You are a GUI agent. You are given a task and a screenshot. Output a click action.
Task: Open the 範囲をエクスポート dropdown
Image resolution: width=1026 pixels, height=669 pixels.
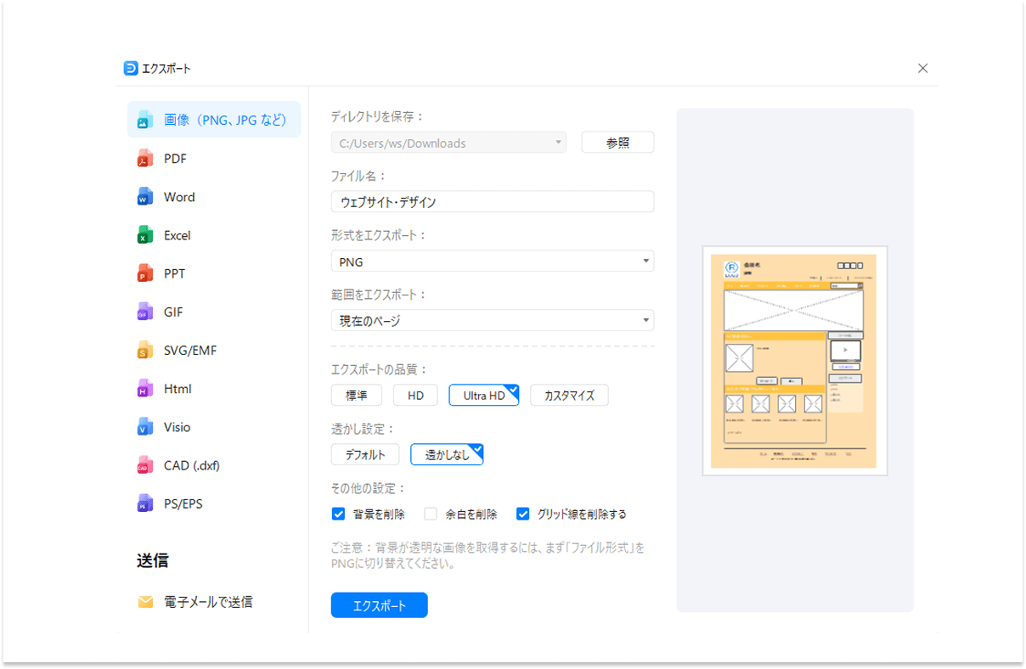pyautogui.click(x=493, y=320)
